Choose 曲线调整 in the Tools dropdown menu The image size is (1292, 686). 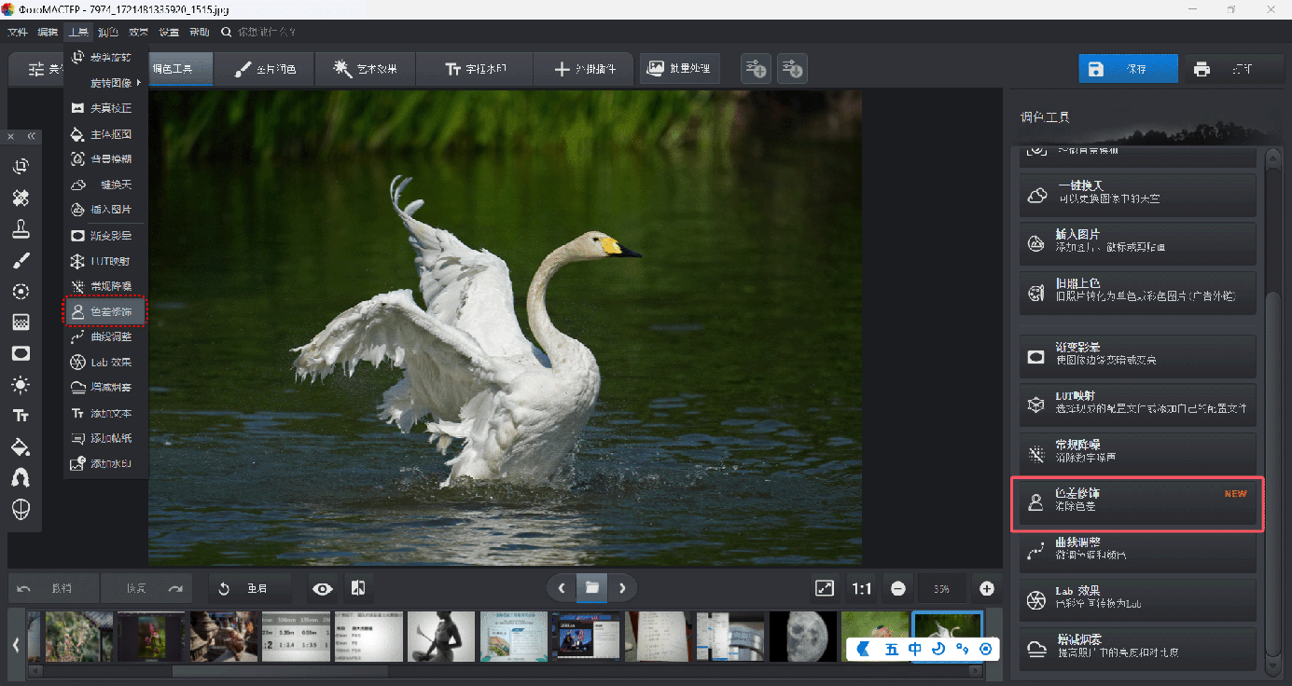click(105, 336)
